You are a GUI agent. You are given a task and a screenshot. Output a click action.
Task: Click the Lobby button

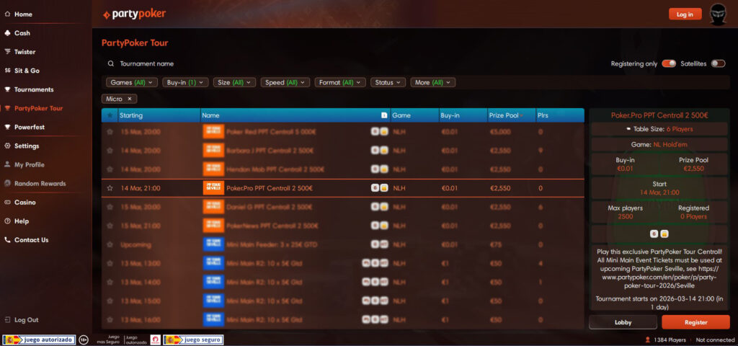[623, 322]
